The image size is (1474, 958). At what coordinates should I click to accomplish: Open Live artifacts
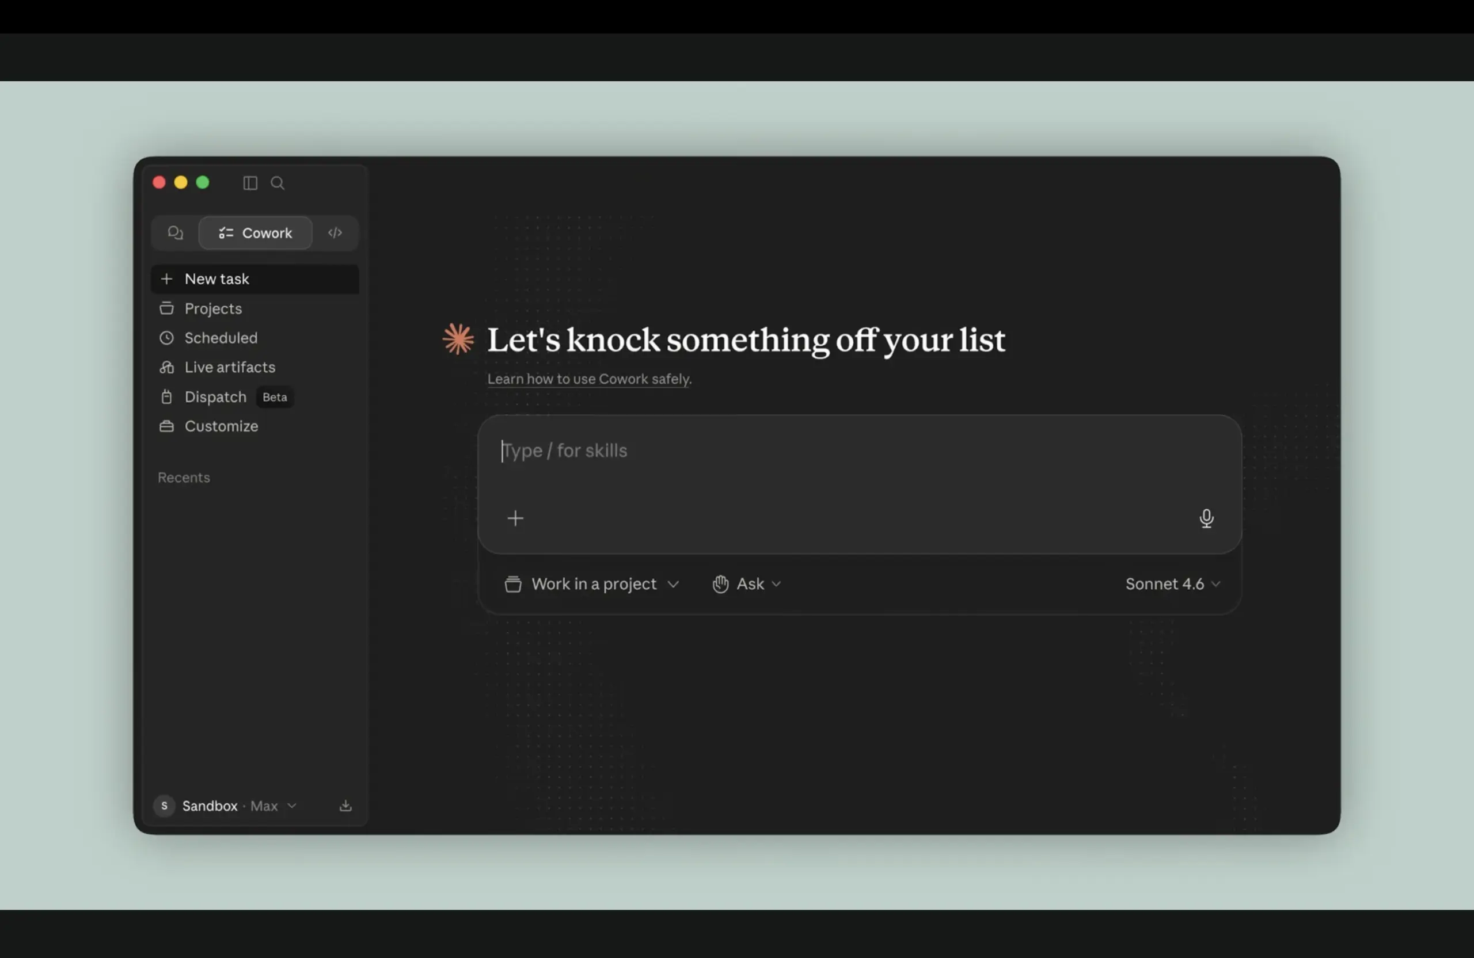[255, 367]
